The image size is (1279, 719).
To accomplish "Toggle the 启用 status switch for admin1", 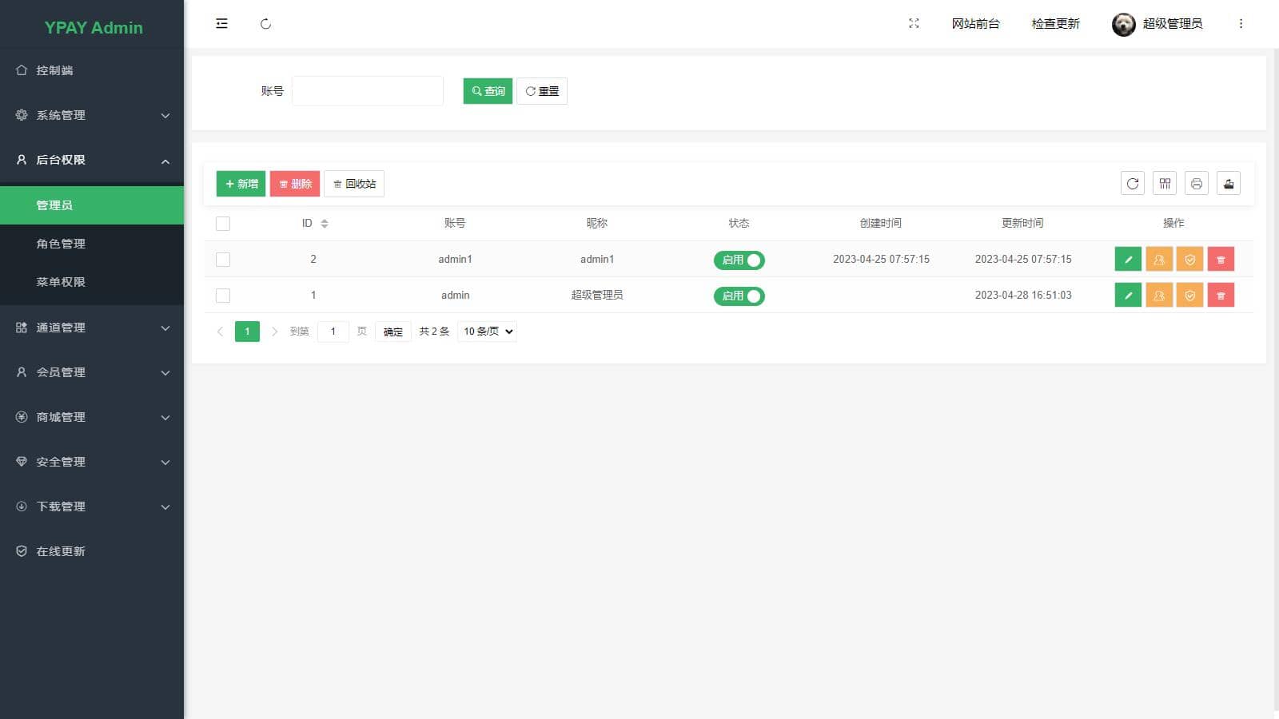I will tap(739, 260).
